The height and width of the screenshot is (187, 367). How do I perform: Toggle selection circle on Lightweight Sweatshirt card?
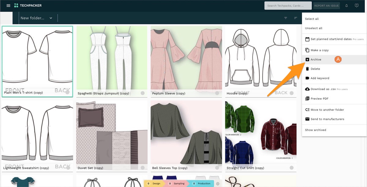point(68,168)
